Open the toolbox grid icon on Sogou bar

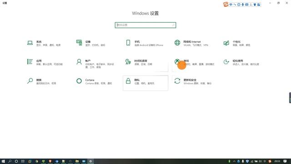[259, 5]
